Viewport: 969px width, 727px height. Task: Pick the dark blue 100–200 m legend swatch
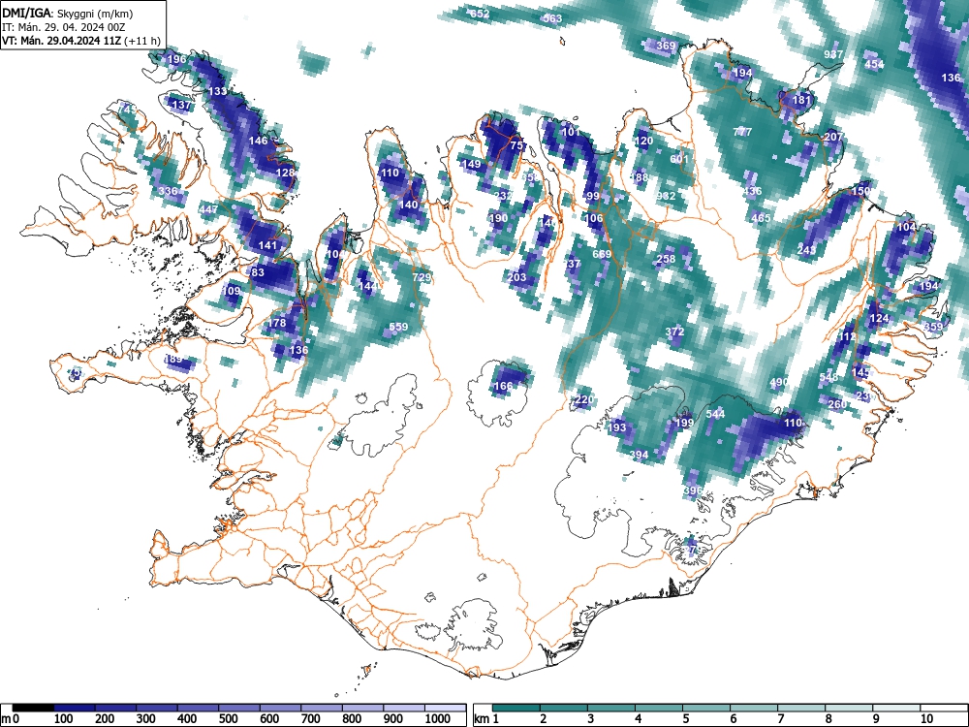click(x=75, y=708)
